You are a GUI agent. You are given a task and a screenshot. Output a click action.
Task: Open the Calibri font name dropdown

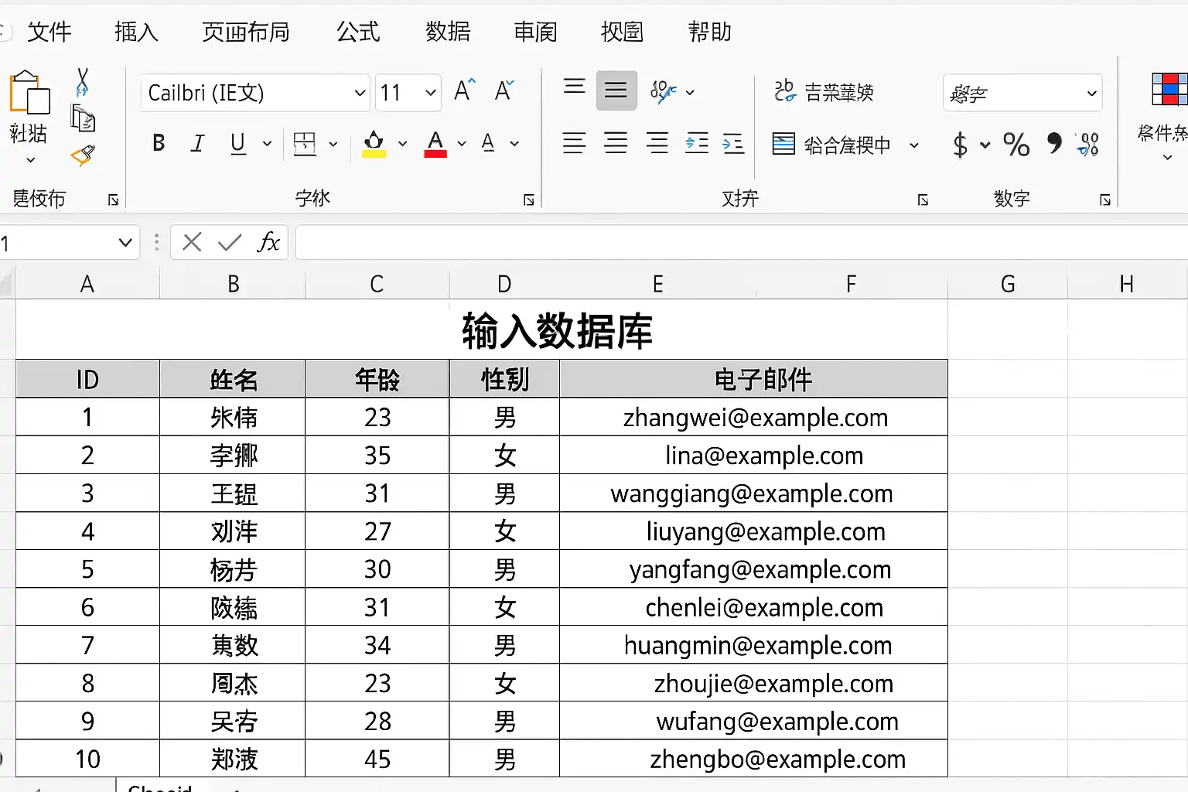click(x=255, y=93)
